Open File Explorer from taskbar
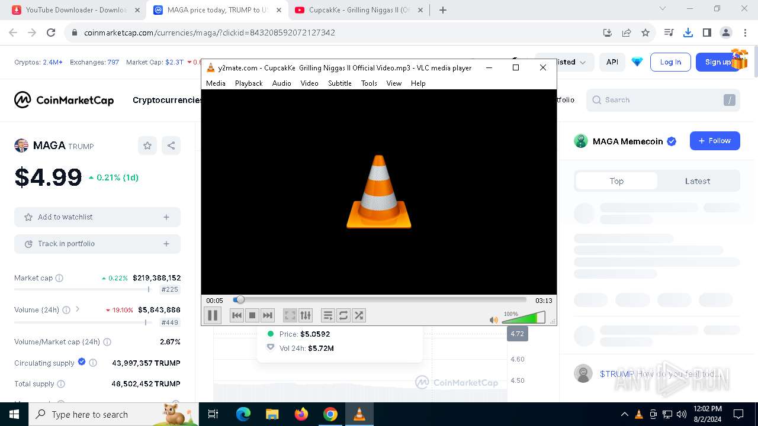 click(272, 414)
